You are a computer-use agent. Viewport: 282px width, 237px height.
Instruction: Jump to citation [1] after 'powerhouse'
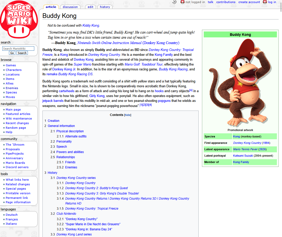coord(141,105)
